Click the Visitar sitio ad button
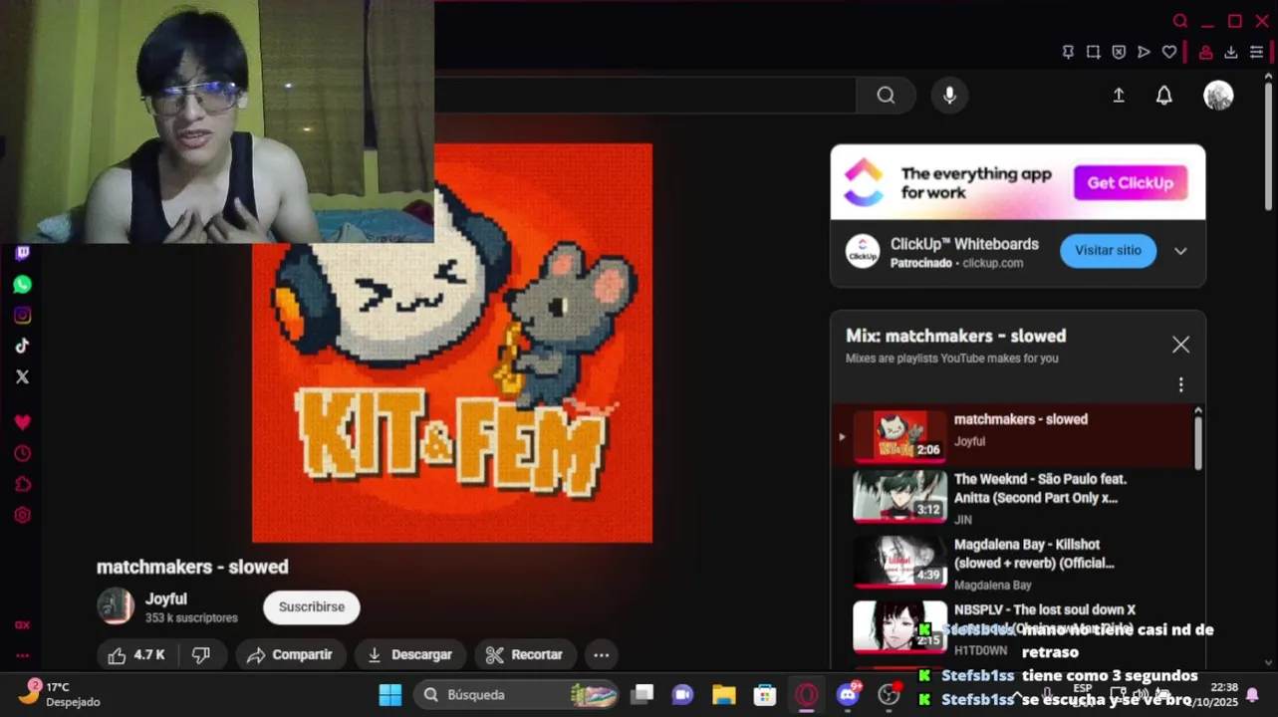1278x717 pixels. 1108,250
